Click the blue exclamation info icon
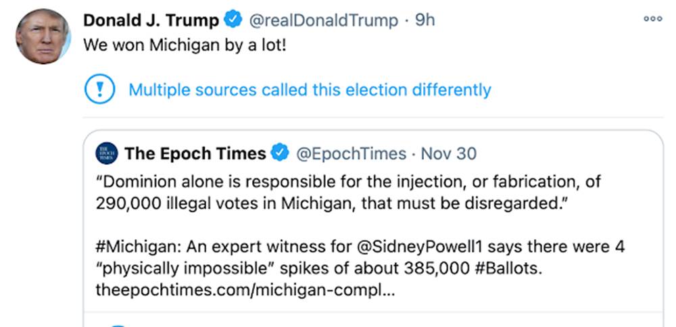 point(100,90)
